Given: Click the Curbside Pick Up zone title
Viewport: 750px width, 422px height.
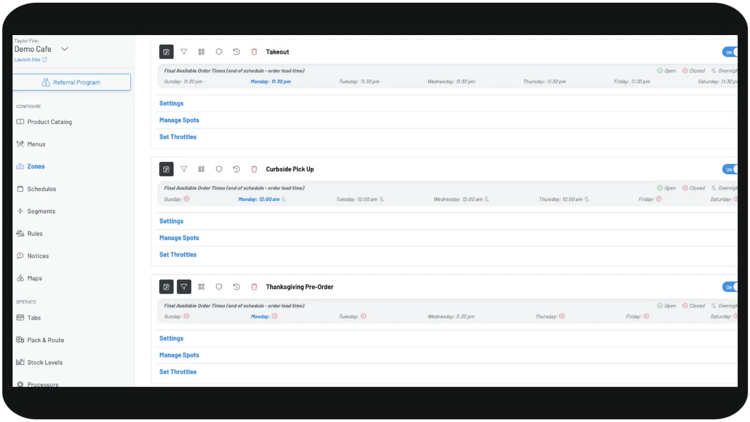Looking at the screenshot, I should tap(290, 169).
